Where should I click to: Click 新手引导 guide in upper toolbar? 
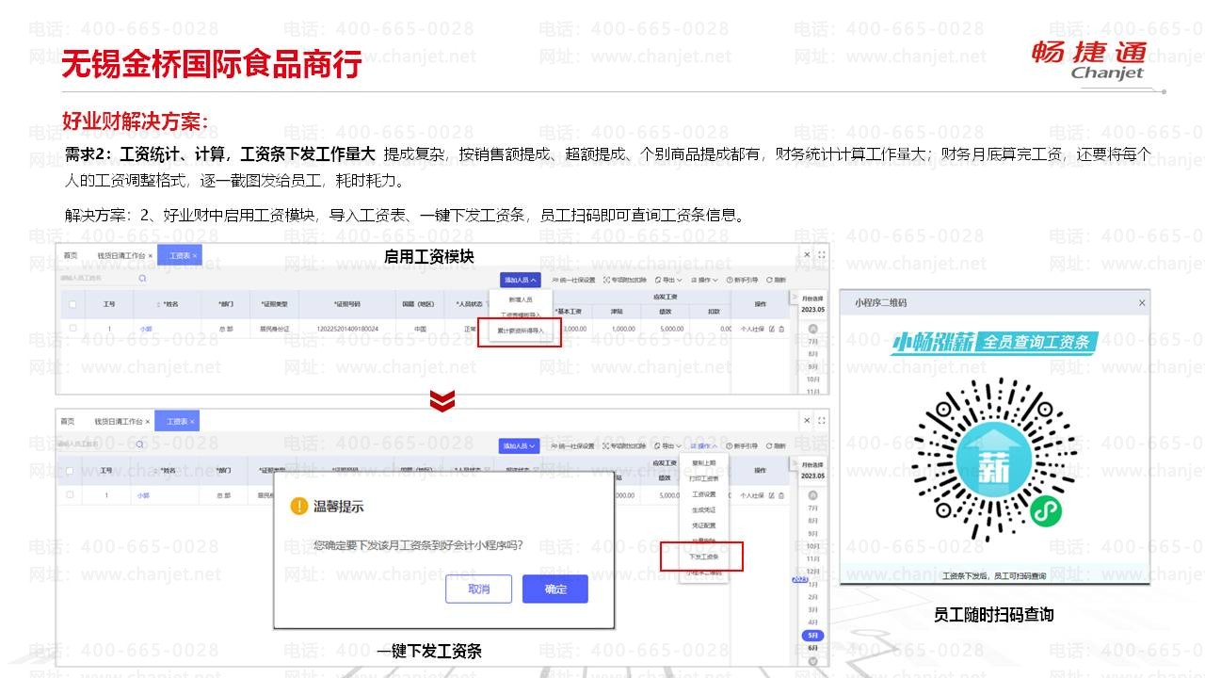pos(741,280)
